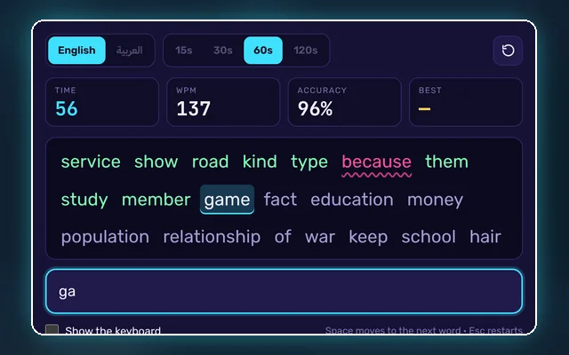569x355 pixels.
Task: Click the WPM stat card showing 137
Action: coord(223,102)
